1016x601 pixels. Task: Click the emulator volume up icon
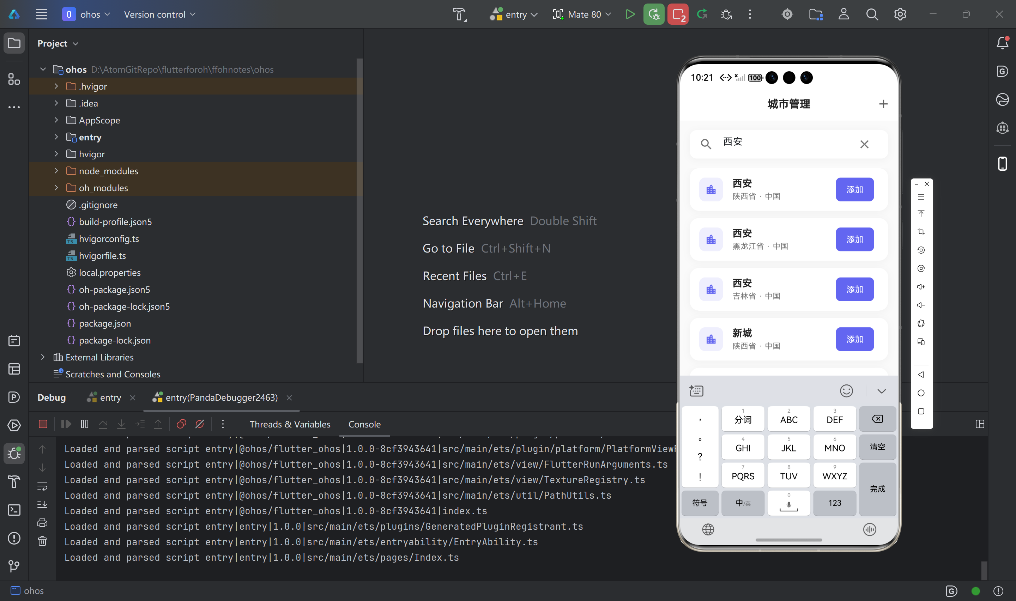point(921,287)
